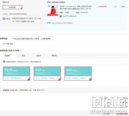Viewport: 129px width, 116px height.
Task: Click the checkmark corner on ¥10 coupon
Action: coord(60,79)
